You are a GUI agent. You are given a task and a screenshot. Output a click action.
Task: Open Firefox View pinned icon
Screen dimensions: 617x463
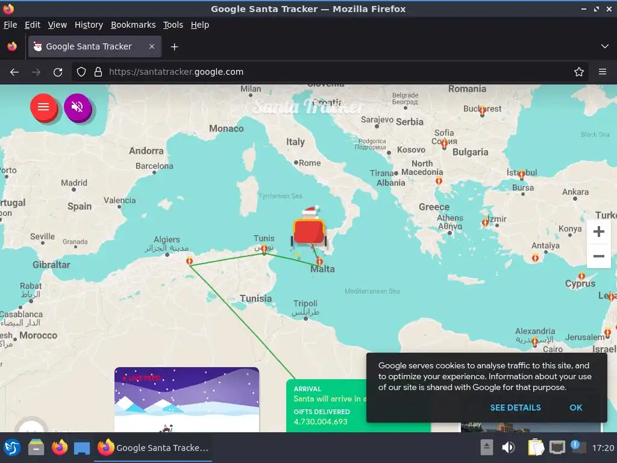coord(12,46)
